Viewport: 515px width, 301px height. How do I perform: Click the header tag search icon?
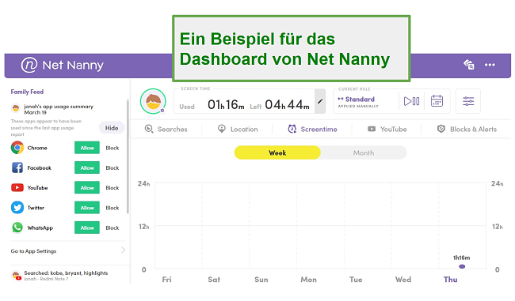click(469, 65)
